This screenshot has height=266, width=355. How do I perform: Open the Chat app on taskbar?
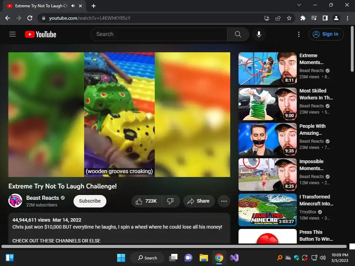click(x=188, y=258)
